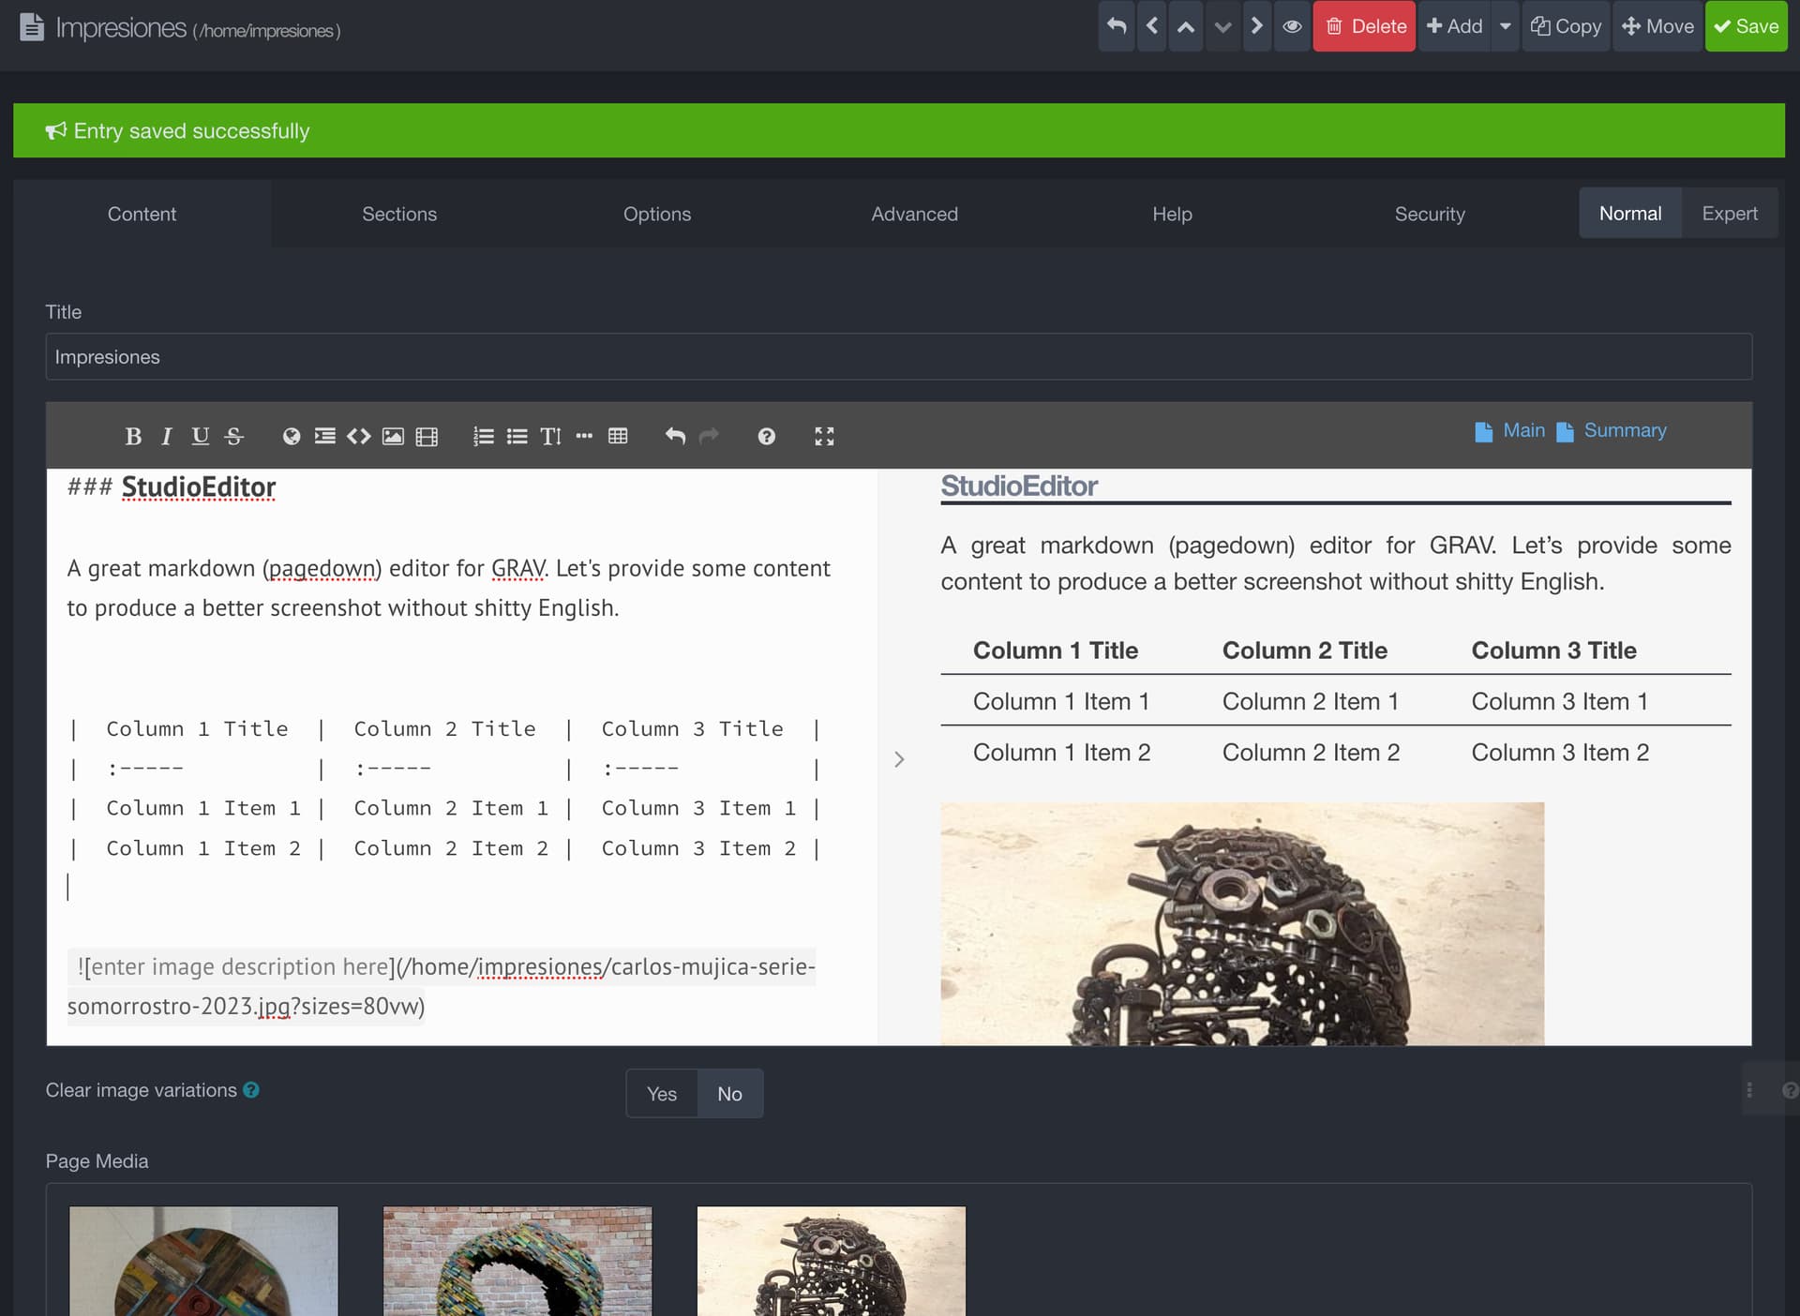Viewport: 1800px width, 1316px height.
Task: Open the markdown editor help icon
Action: (767, 436)
